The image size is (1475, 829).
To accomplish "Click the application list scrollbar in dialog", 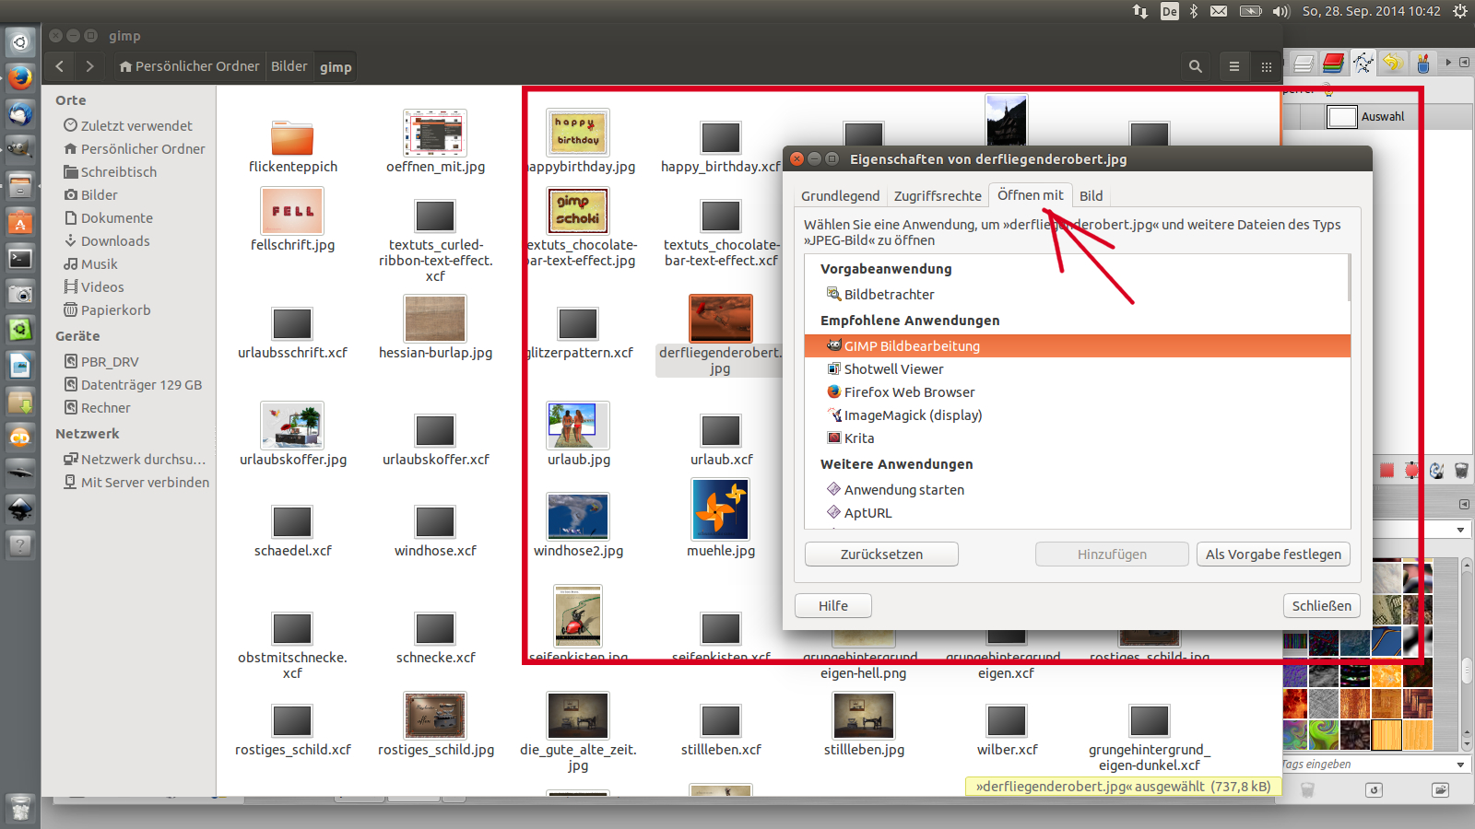I will pos(1348,278).
